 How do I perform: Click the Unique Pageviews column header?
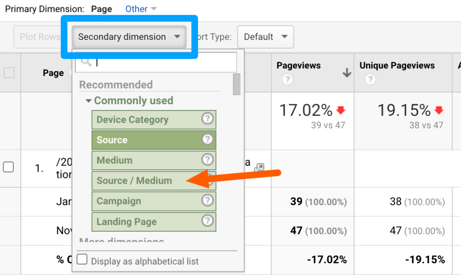(397, 66)
